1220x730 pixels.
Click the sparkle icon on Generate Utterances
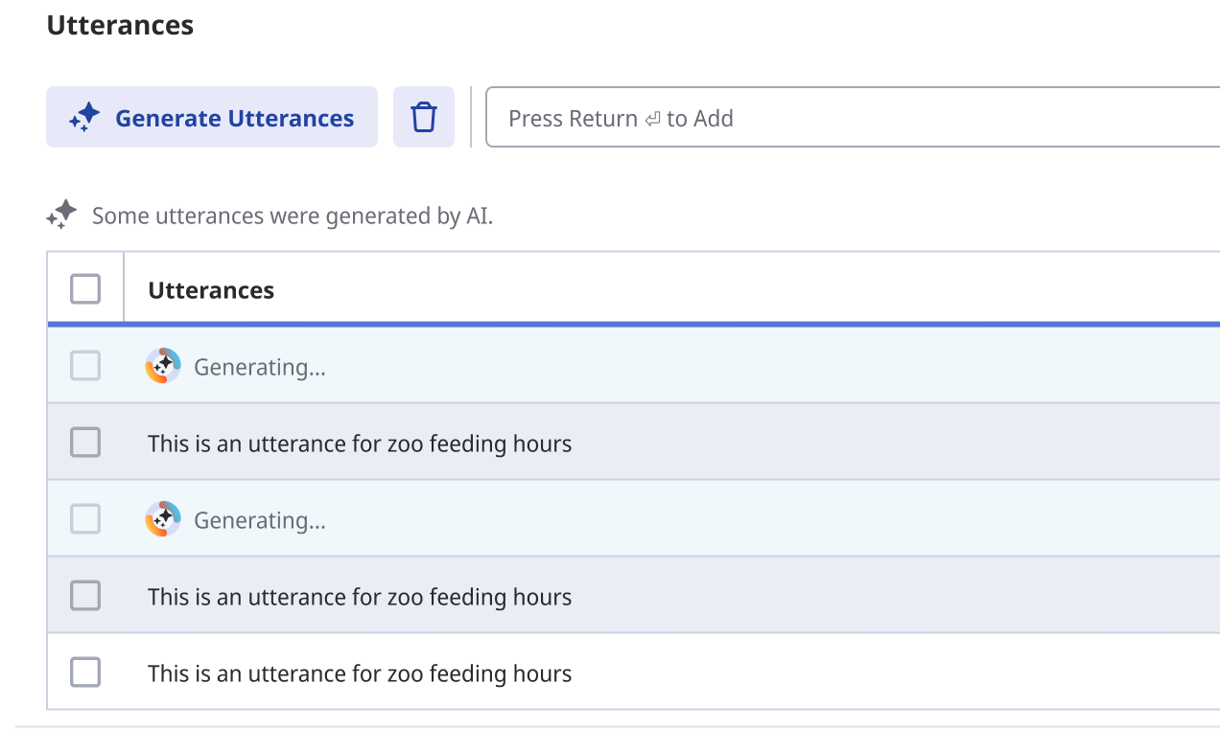85,118
